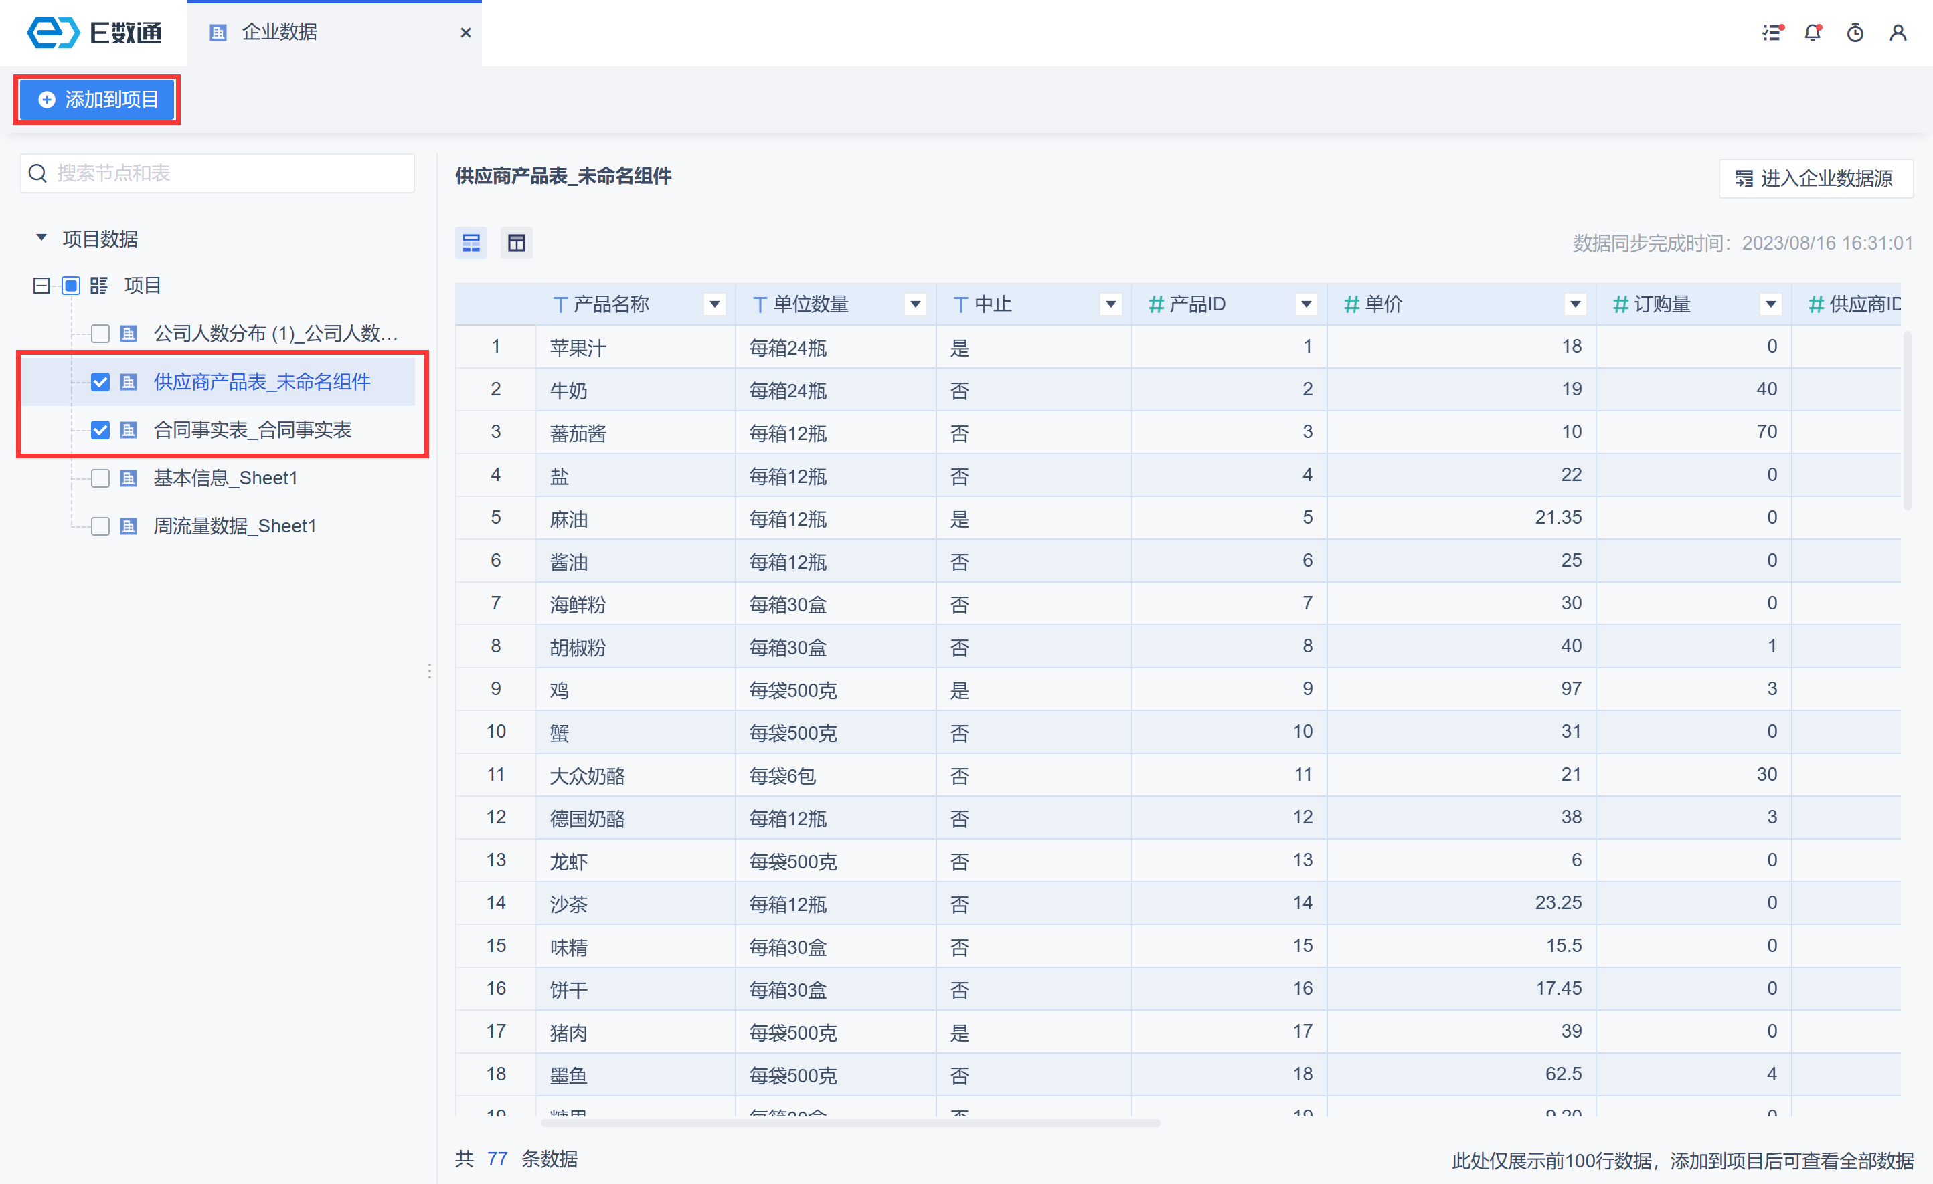Screen dimensions: 1933x1184
Task: Open 产品名称 column dropdown arrow
Action: [x=714, y=304]
